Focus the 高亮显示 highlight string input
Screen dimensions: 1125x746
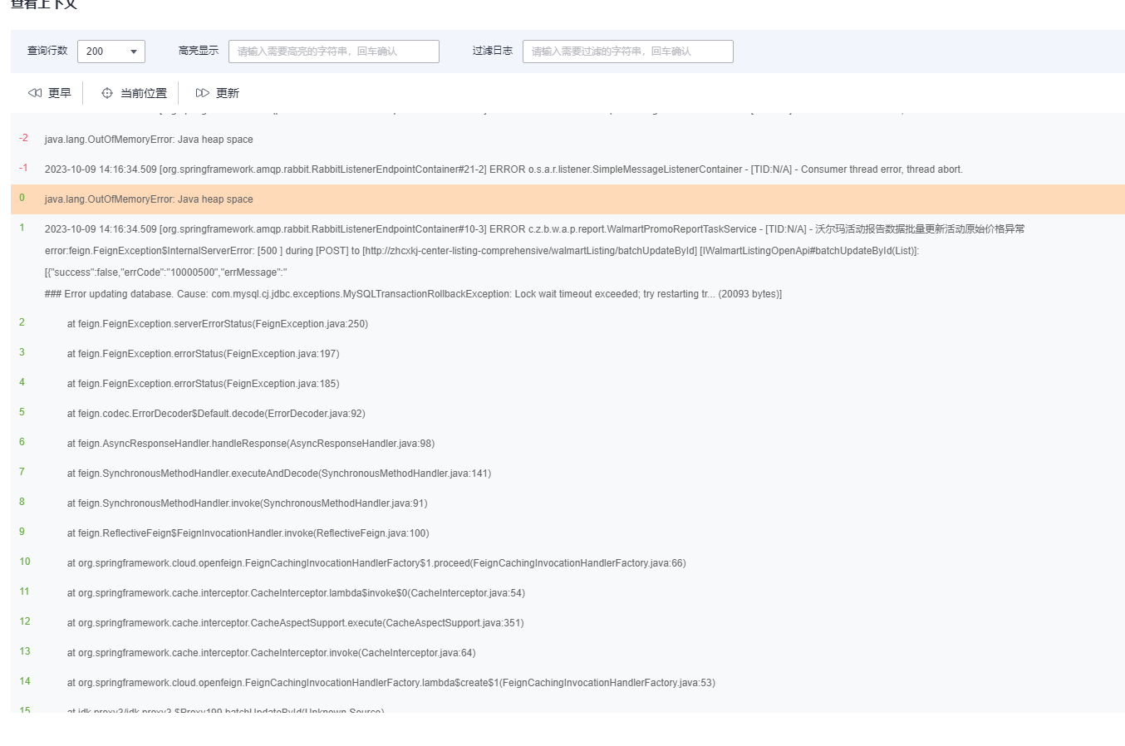[x=334, y=52]
